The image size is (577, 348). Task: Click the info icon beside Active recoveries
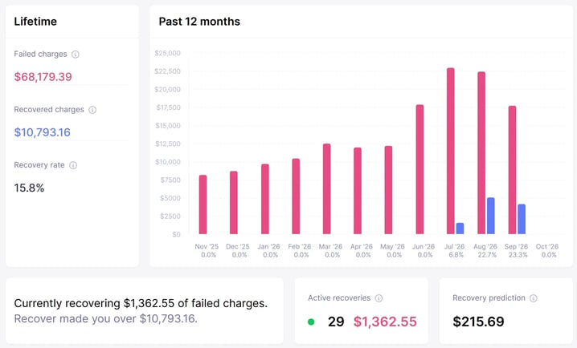379,298
